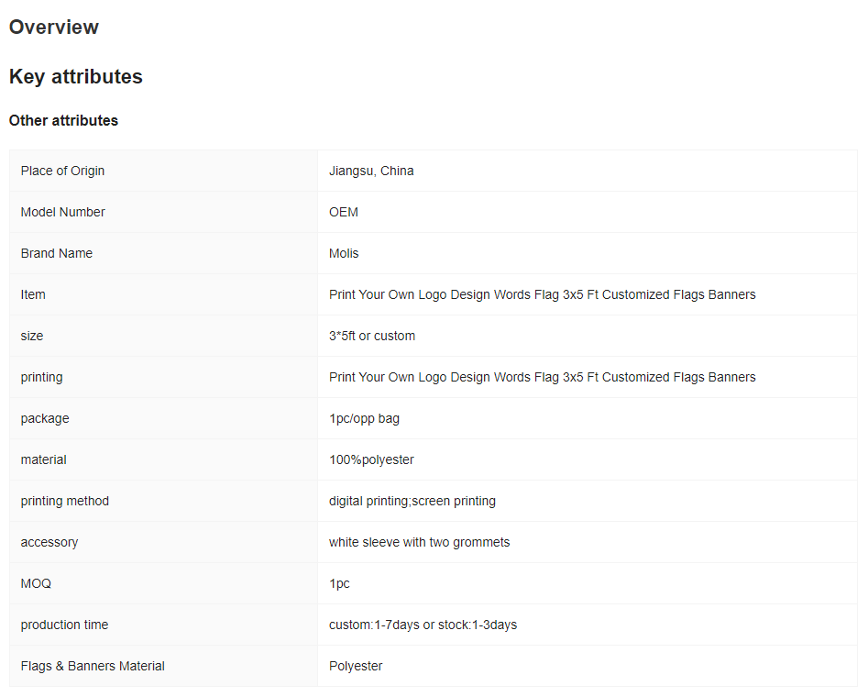Select the OEM model value

tap(343, 212)
